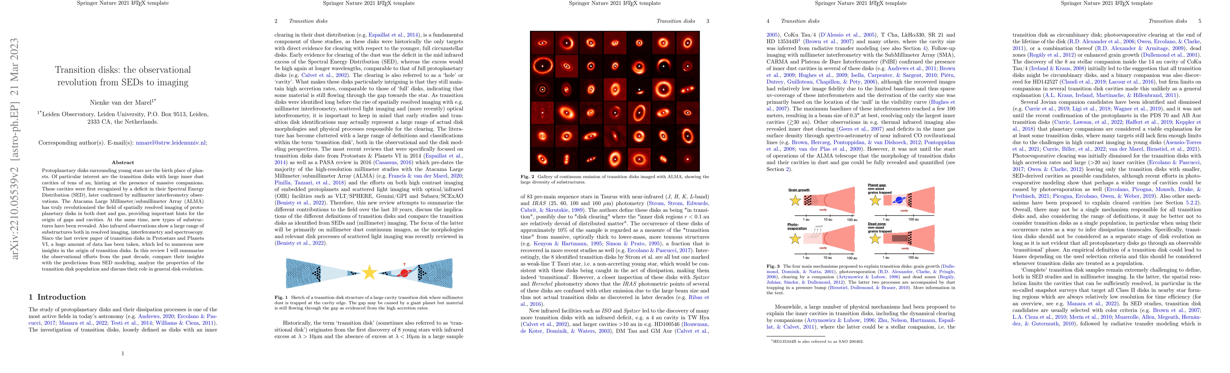Follow the Pinilla, Tazzari, et al., 2018 citation
This screenshot has width=1230, height=373.
(309, 182)
